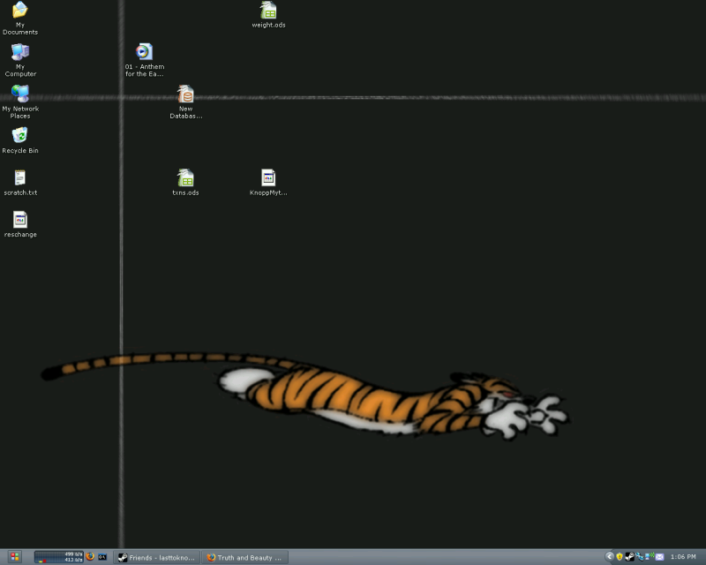
Task: Click the wireless network tray icon
Action: point(650,557)
